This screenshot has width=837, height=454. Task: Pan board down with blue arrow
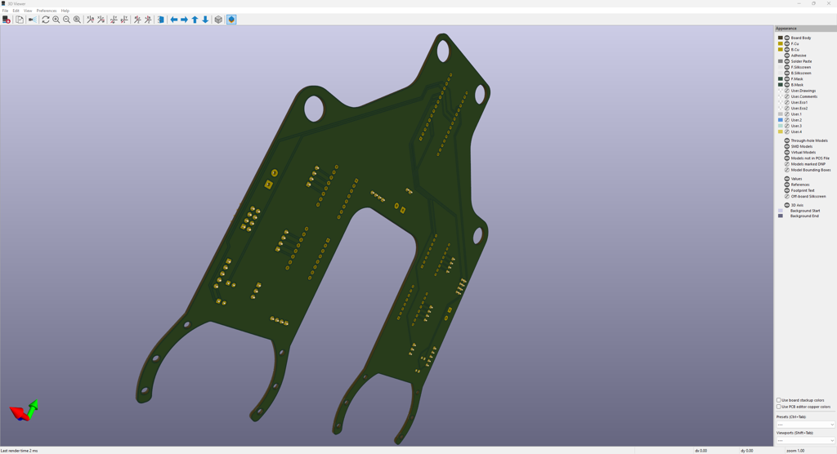[205, 20]
